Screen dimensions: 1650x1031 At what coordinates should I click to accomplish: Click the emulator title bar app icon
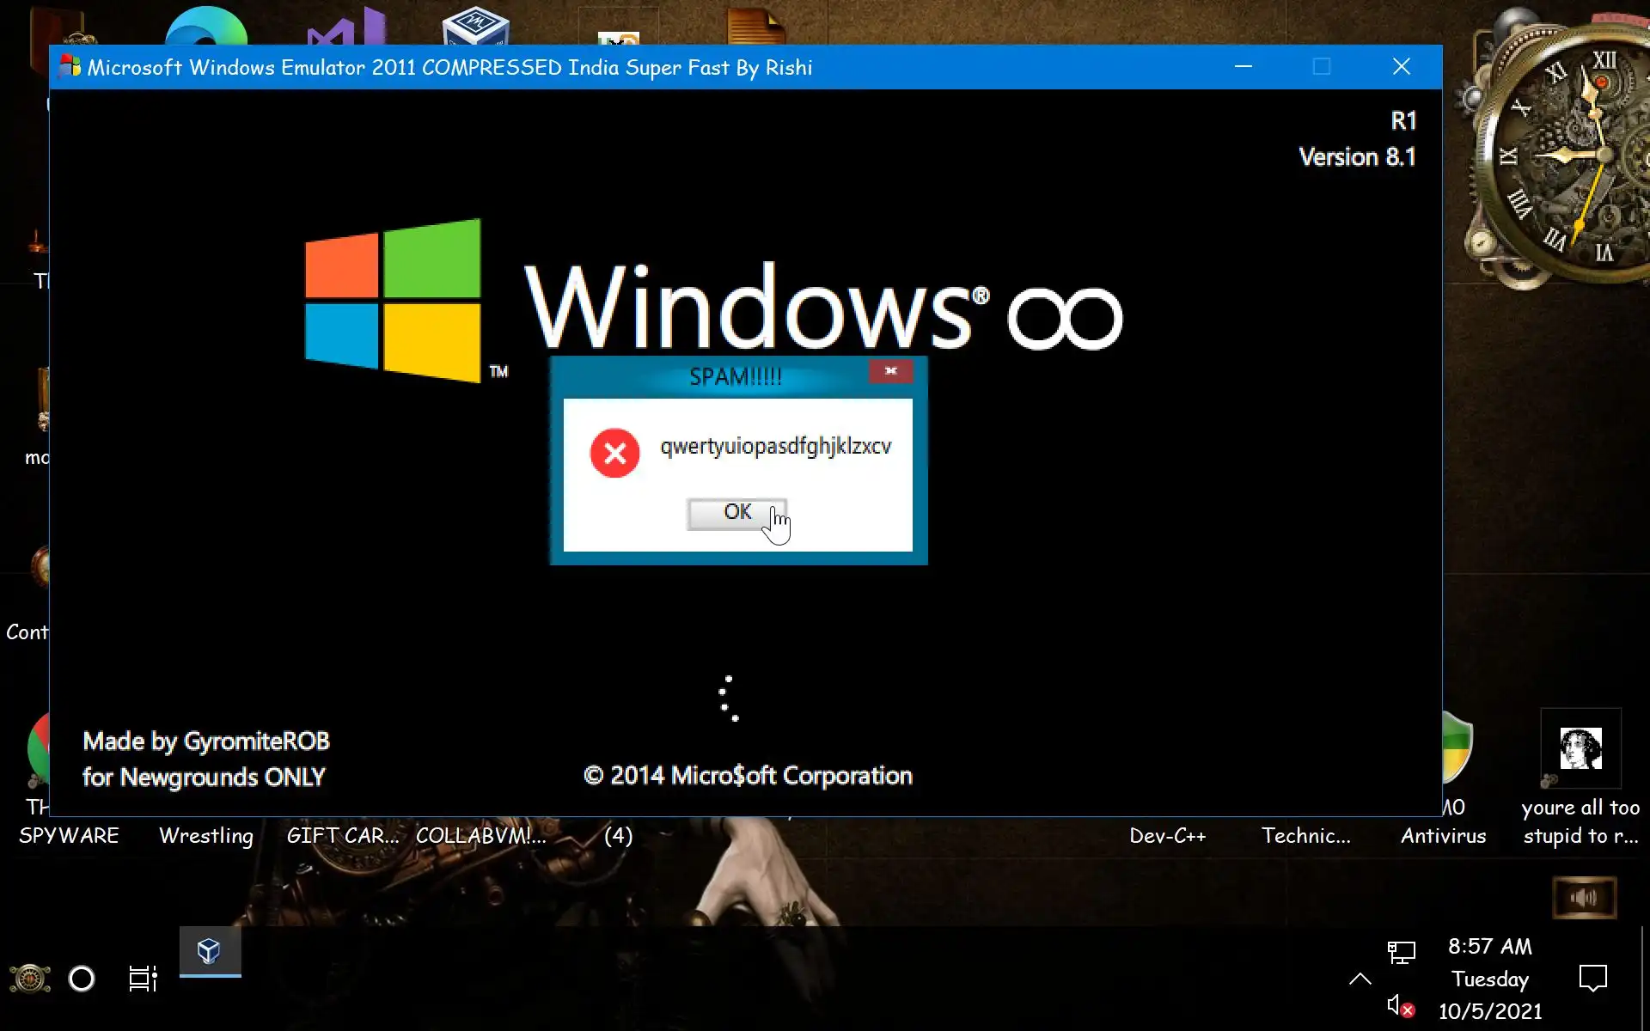70,67
